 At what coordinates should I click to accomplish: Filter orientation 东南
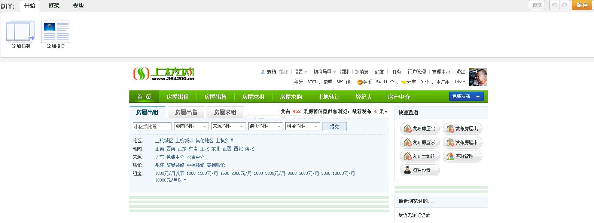pos(193,149)
